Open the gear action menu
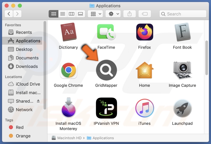The height and width of the screenshot is (144, 211). (113, 14)
